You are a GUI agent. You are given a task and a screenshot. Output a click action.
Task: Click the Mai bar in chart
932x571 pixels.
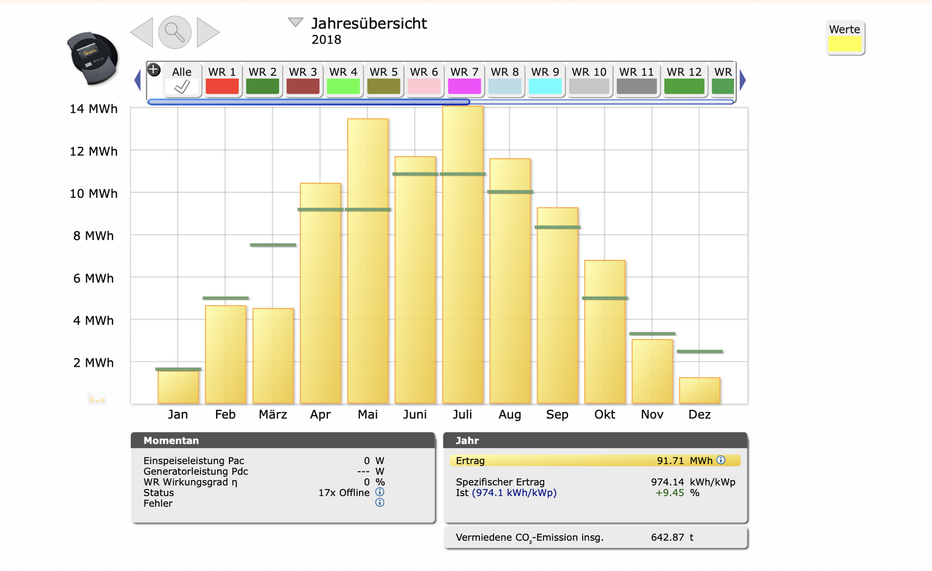tap(368, 261)
